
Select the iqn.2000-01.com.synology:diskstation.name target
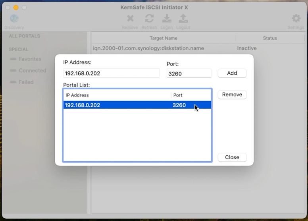coord(148,48)
